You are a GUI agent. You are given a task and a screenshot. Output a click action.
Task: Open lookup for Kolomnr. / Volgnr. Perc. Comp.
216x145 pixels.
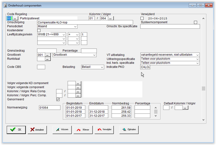click(x=78, y=95)
